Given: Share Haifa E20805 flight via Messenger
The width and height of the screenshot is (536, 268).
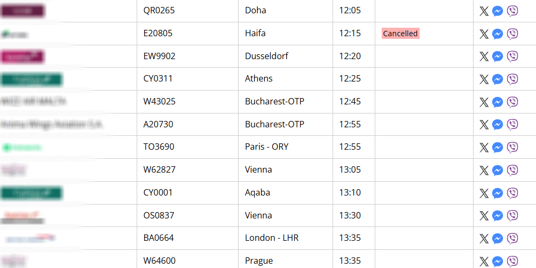Looking at the screenshot, I should coord(498,34).
